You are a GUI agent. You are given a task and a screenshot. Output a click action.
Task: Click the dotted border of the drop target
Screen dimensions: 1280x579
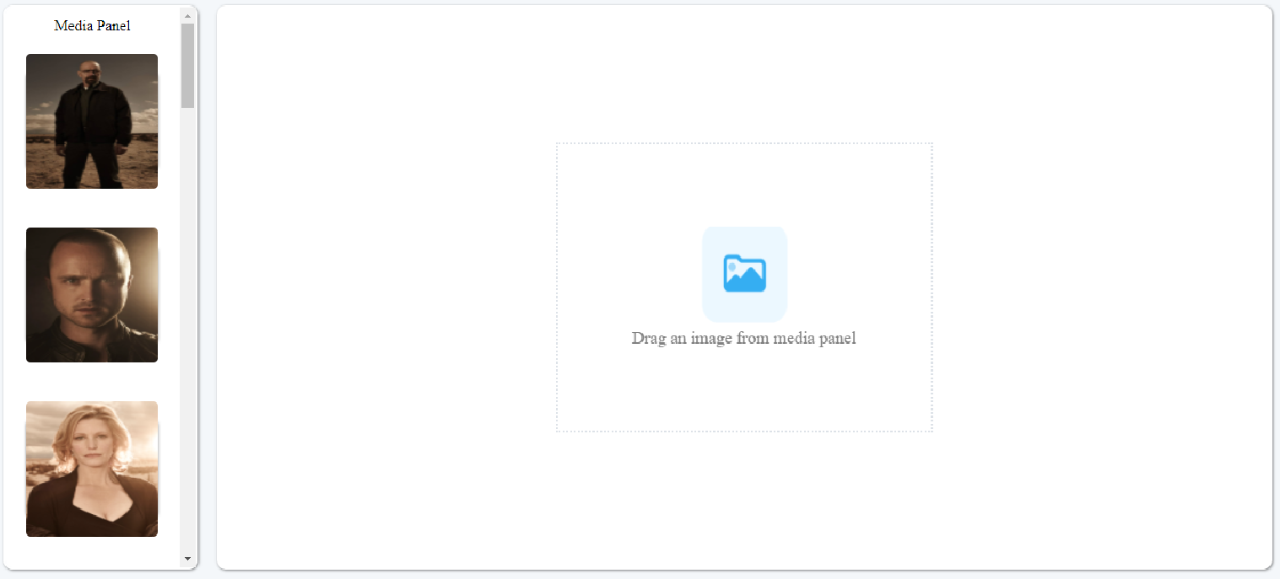[x=744, y=142]
